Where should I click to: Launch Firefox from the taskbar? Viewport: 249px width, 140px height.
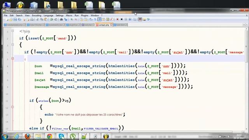coord(28,136)
